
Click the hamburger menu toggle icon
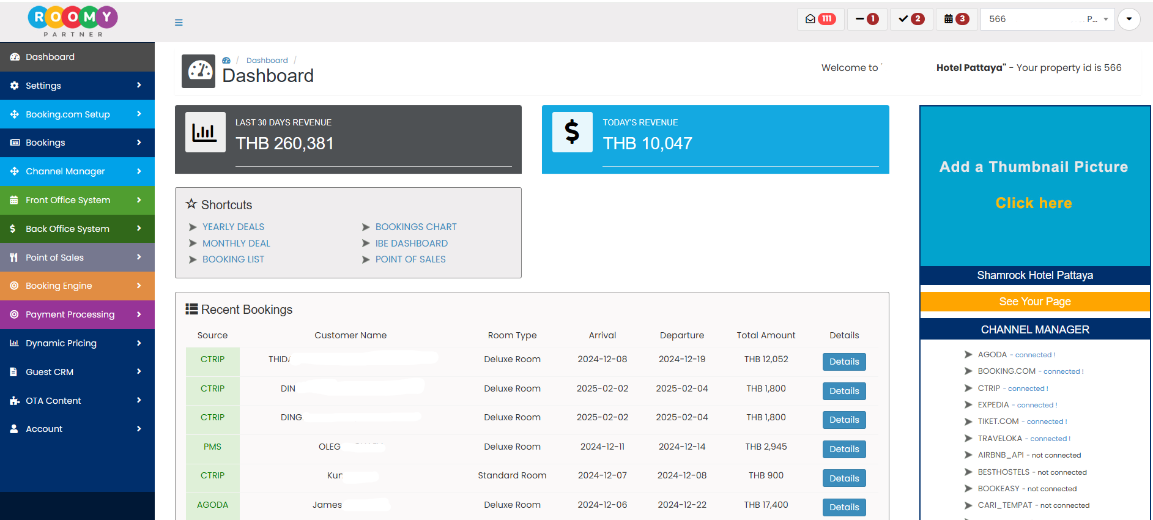(x=179, y=23)
